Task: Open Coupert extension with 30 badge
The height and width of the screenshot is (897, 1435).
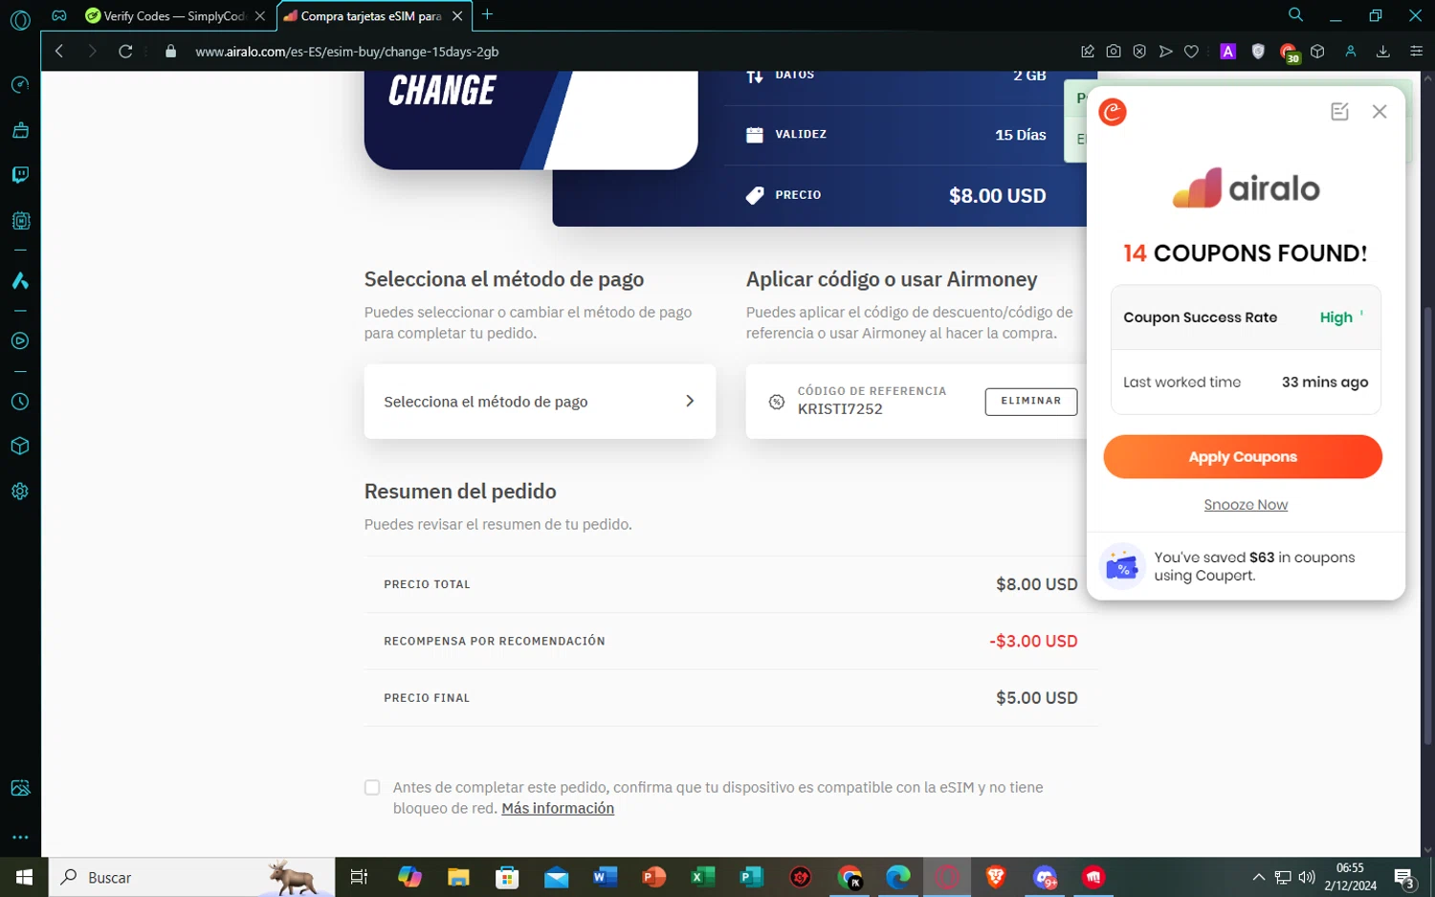Action: [1290, 54]
